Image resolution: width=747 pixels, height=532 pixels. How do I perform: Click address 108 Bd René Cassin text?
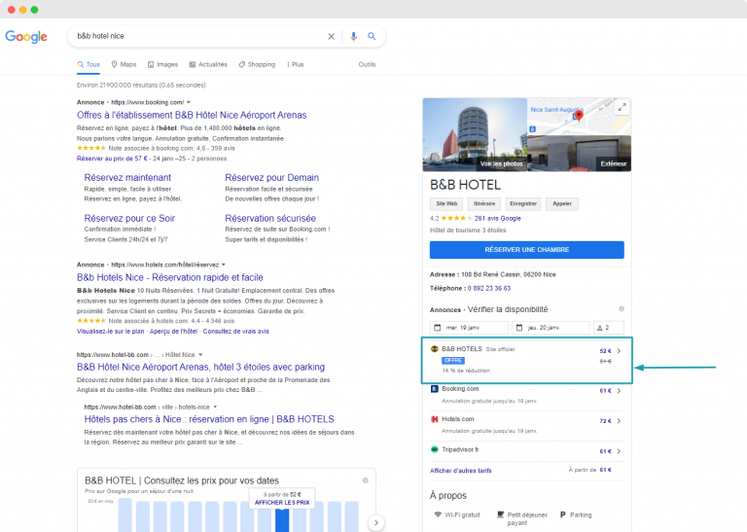coord(509,275)
